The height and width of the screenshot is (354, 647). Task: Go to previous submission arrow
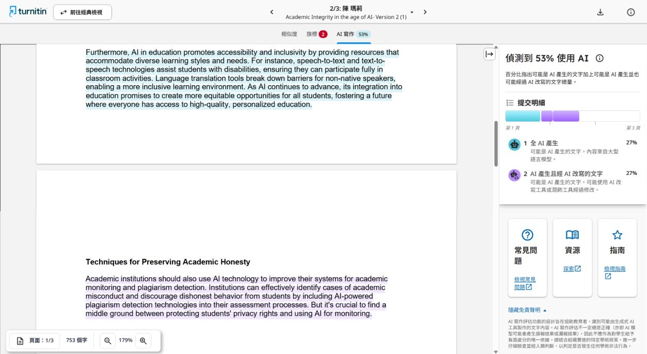click(x=272, y=12)
